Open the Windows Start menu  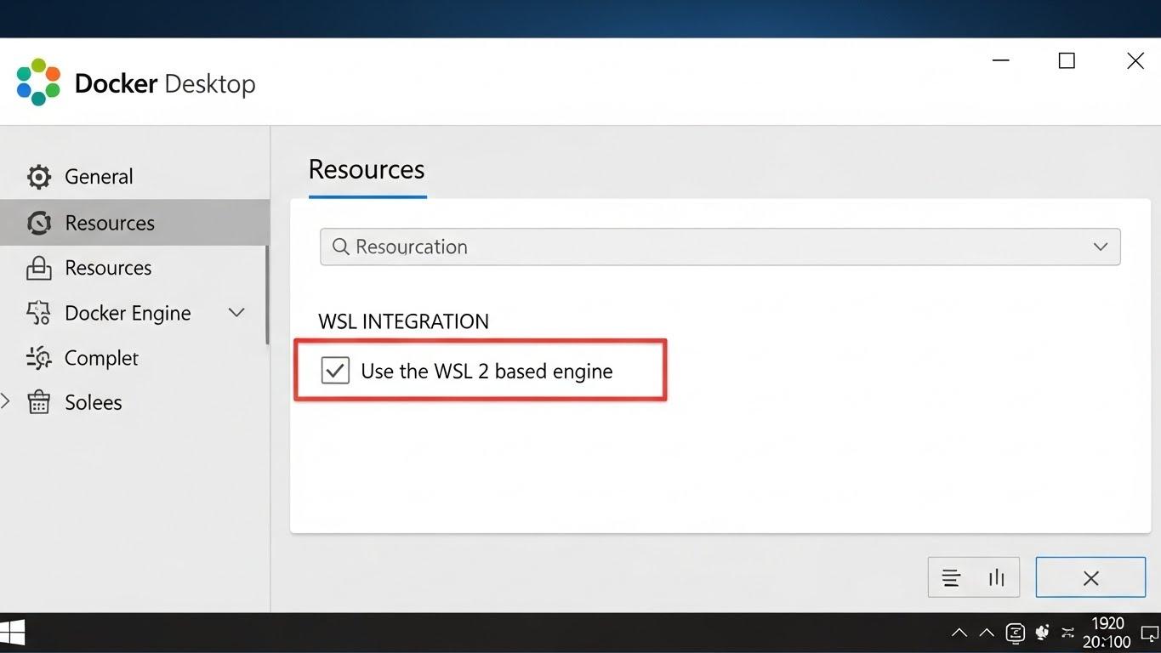pyautogui.click(x=13, y=633)
